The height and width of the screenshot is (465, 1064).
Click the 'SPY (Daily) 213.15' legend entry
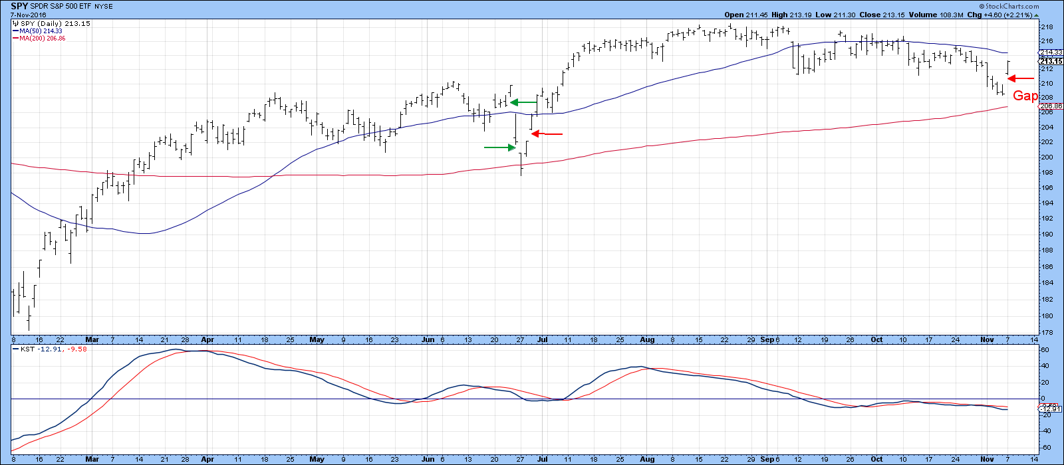pos(55,24)
